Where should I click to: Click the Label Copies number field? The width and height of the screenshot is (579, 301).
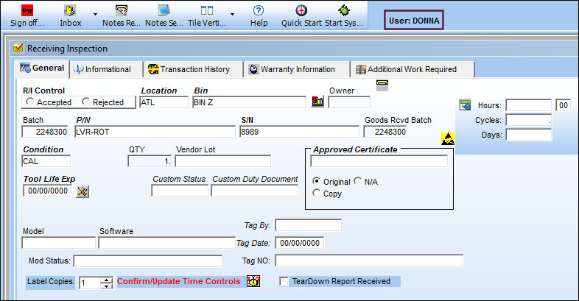pyautogui.click(x=90, y=283)
